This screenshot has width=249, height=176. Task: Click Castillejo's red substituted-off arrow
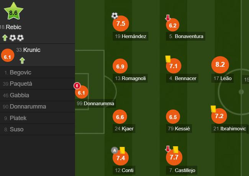click(x=168, y=149)
